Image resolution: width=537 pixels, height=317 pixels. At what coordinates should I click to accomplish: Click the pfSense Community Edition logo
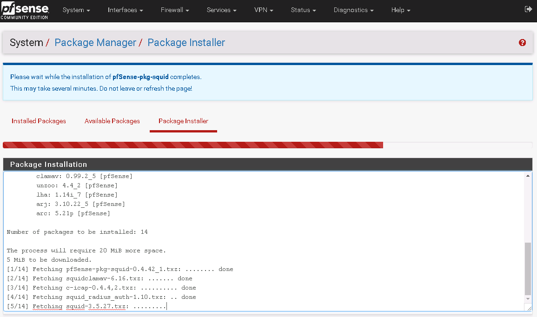[24, 11]
